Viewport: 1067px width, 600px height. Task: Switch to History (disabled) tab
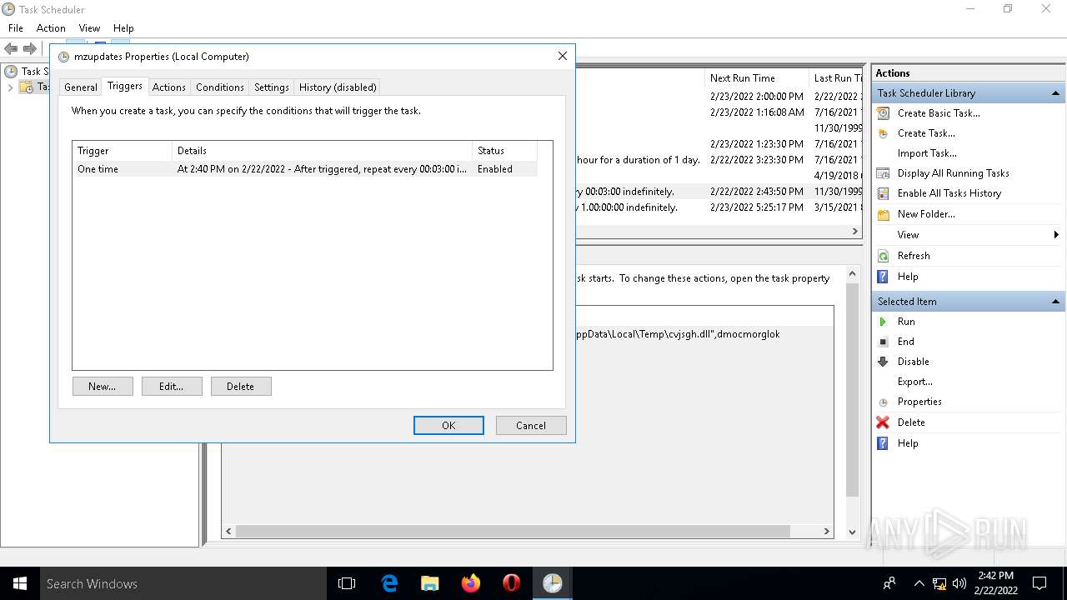coord(338,87)
